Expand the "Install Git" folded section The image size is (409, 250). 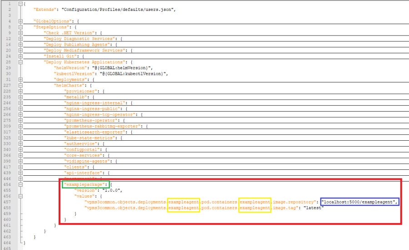[20, 56]
